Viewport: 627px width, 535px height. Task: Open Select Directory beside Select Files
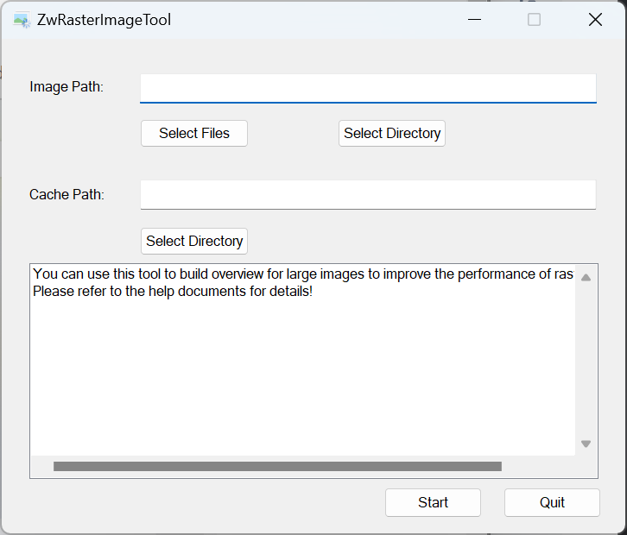point(392,133)
